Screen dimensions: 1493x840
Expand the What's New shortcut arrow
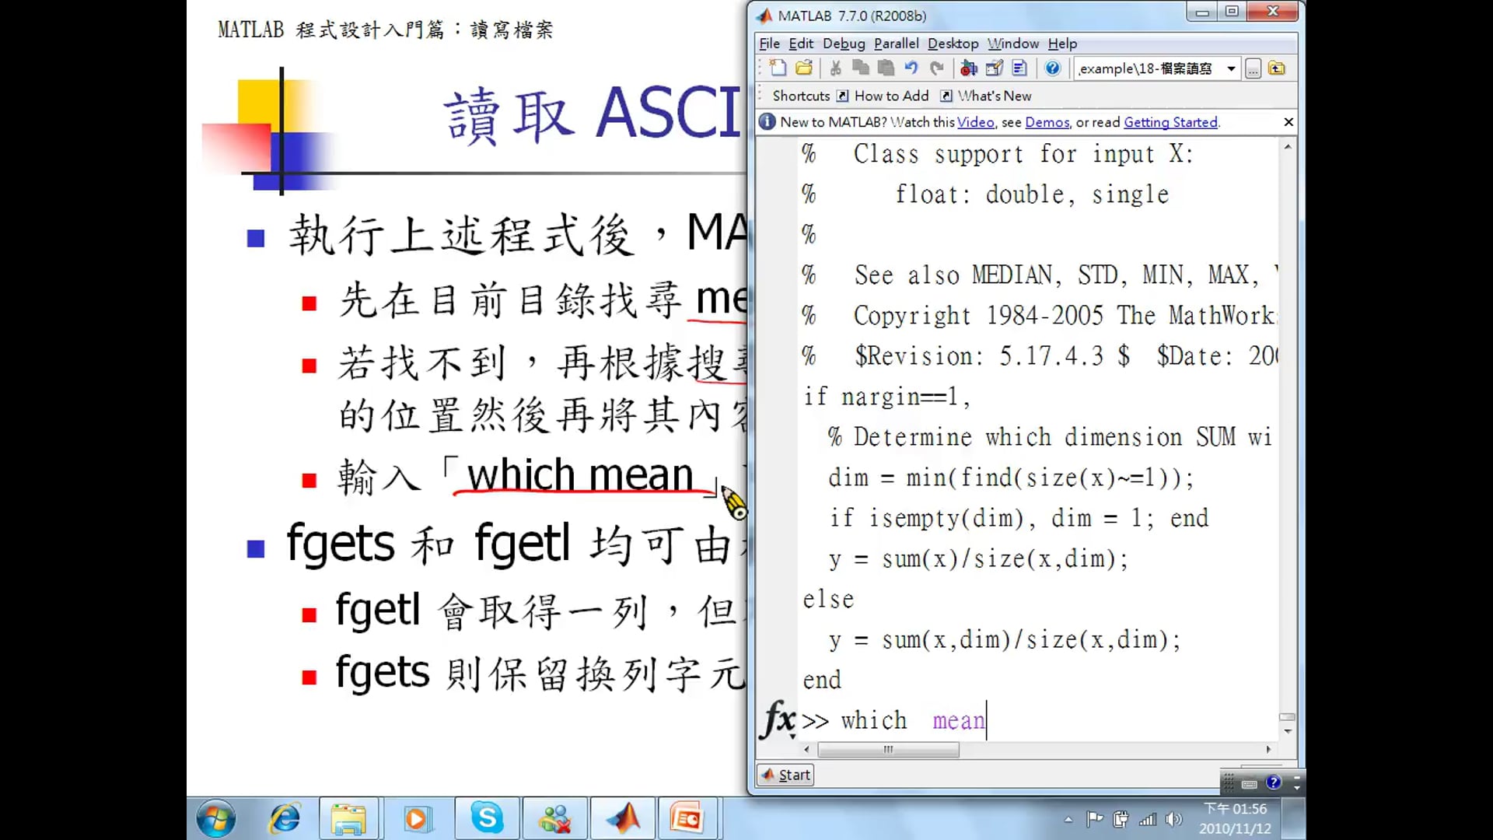946,96
